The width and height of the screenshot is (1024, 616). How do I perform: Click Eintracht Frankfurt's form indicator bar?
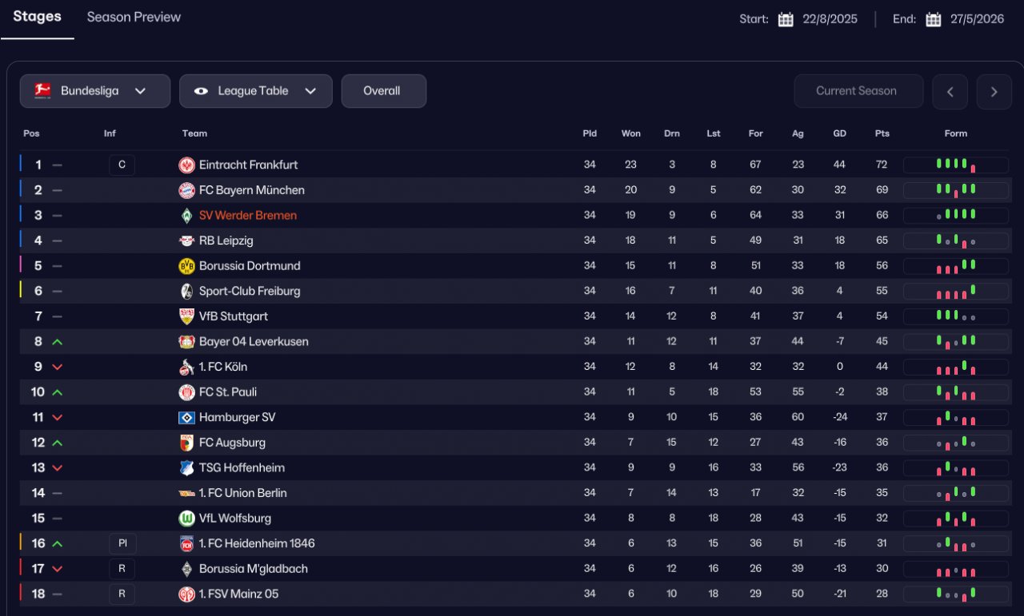click(955, 165)
